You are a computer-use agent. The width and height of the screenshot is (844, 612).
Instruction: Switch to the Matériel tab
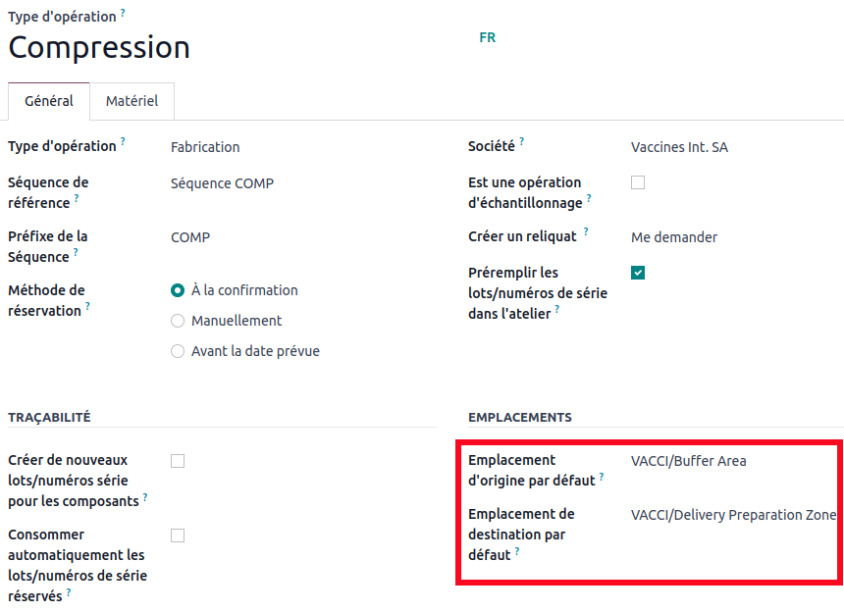coord(132,101)
